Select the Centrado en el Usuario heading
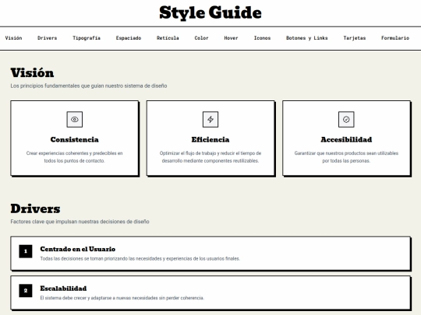421x315 pixels. 78,249
